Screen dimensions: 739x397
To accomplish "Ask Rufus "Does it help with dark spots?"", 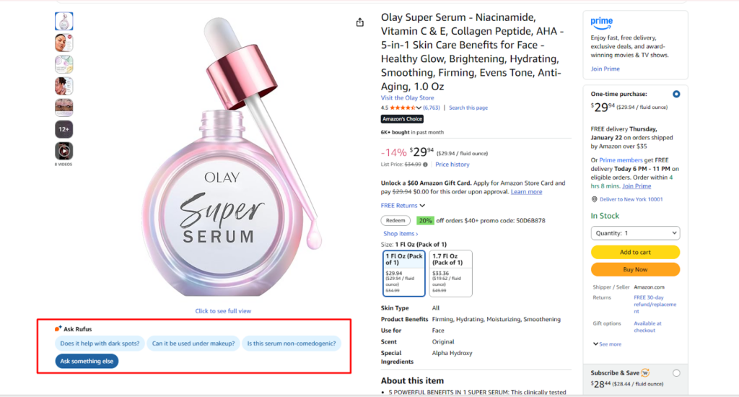I will [x=100, y=344].
